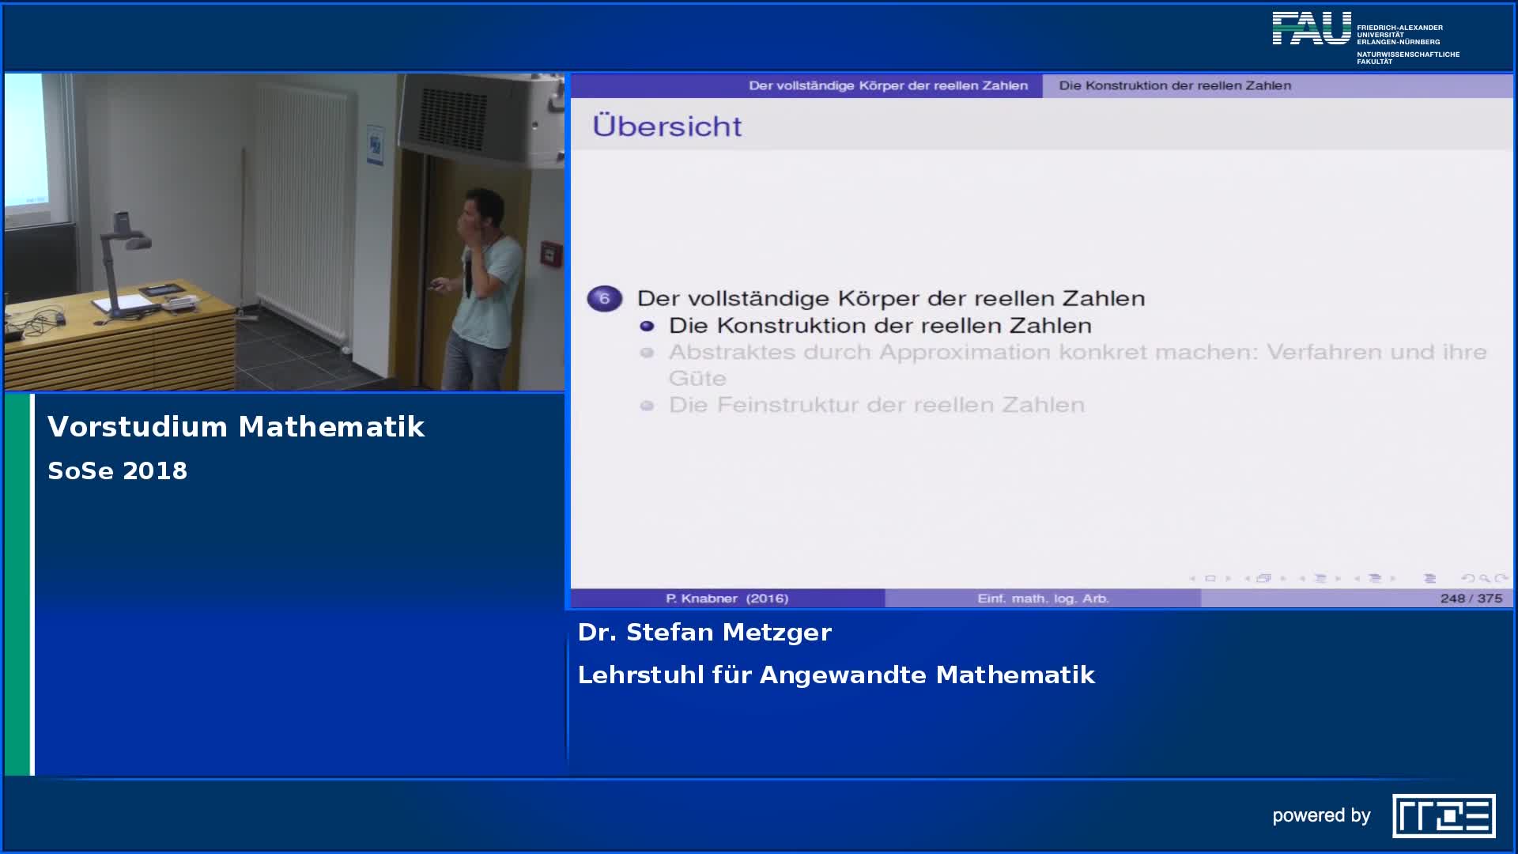1518x854 pixels.
Task: Switch to tab Die Konstruktion der reellen Zahlen
Action: (1176, 85)
